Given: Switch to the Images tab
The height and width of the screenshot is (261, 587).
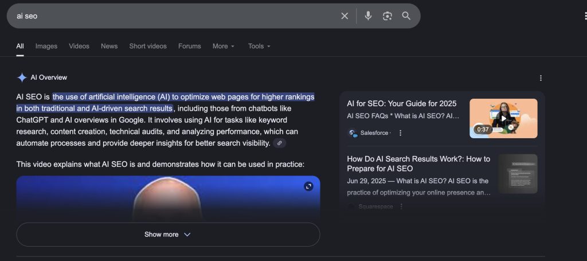Looking at the screenshot, I should [46, 46].
